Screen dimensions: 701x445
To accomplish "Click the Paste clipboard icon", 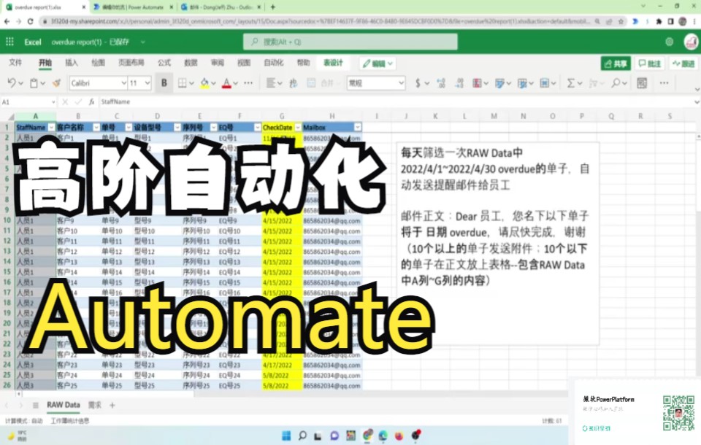I will pos(34,83).
